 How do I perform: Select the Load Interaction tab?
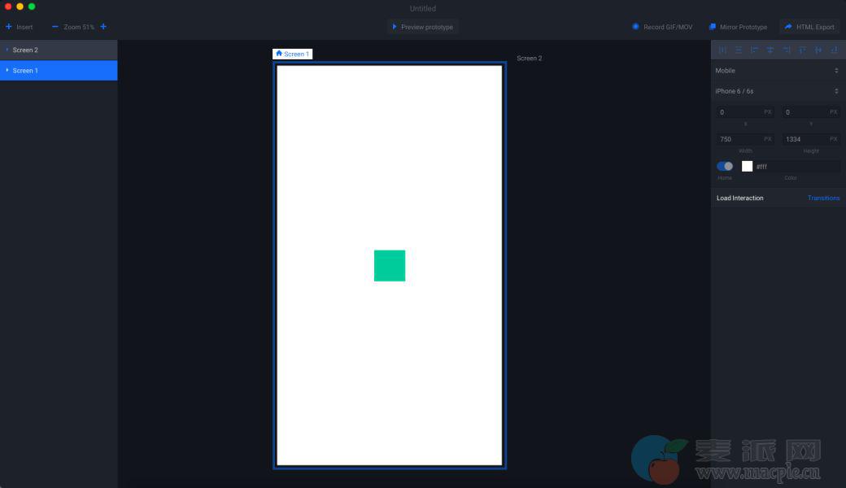[x=739, y=198]
